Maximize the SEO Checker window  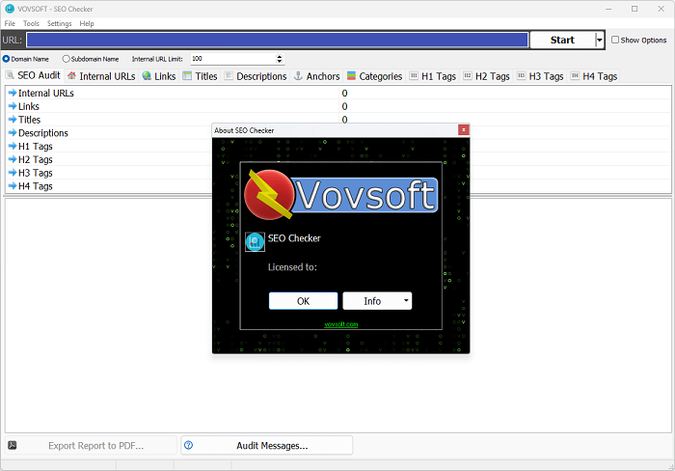tap(634, 9)
